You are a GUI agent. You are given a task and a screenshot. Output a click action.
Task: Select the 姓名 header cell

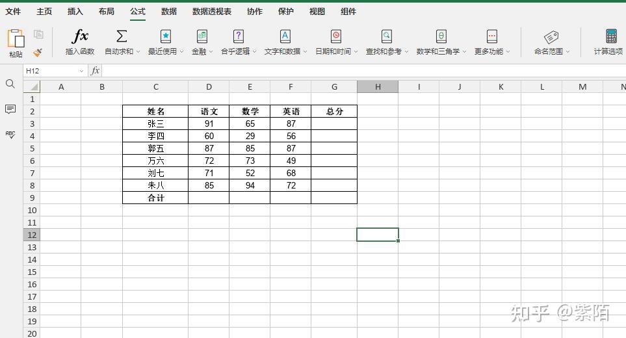coord(155,111)
